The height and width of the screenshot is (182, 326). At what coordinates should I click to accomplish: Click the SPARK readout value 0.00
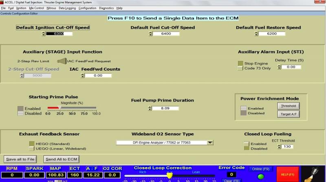(34, 175)
